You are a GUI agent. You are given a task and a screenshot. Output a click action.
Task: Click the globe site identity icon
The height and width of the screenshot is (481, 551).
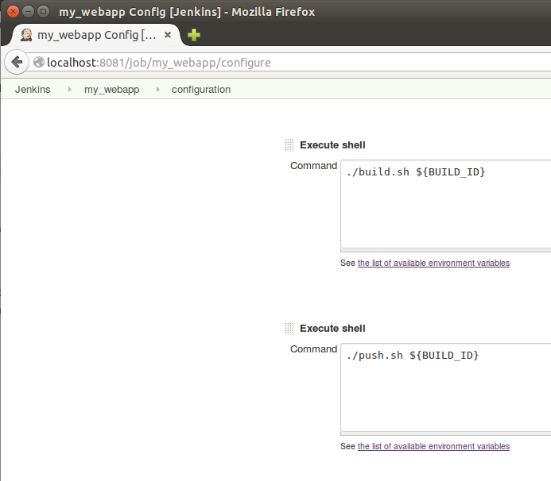click(39, 63)
